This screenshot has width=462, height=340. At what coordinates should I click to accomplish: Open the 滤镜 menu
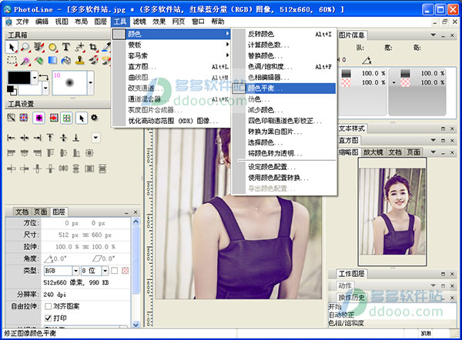point(139,22)
